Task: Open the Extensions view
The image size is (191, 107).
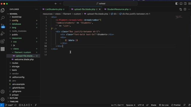Action: pos(3,41)
